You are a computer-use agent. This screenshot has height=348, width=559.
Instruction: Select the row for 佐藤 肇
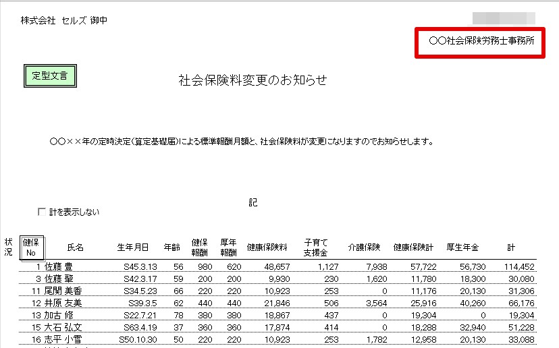point(277,279)
